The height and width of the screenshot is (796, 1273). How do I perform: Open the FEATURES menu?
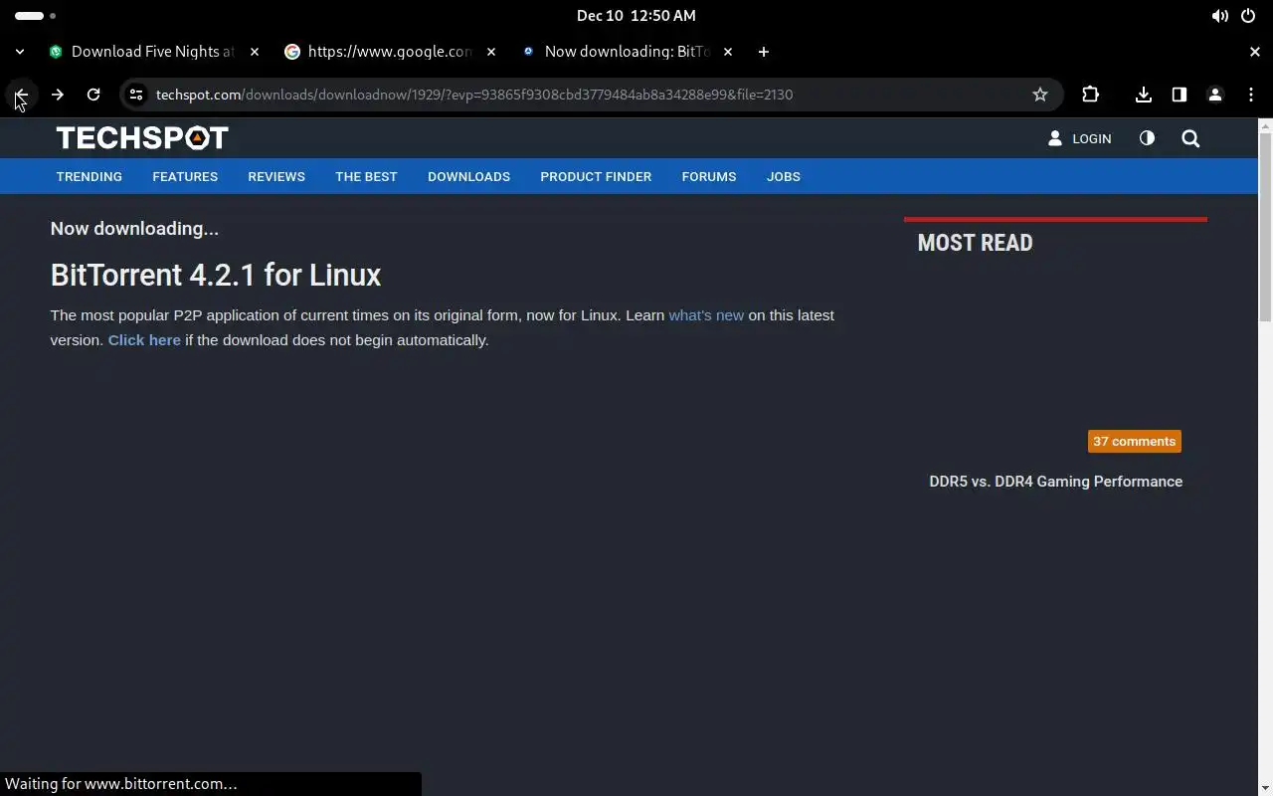pyautogui.click(x=185, y=176)
